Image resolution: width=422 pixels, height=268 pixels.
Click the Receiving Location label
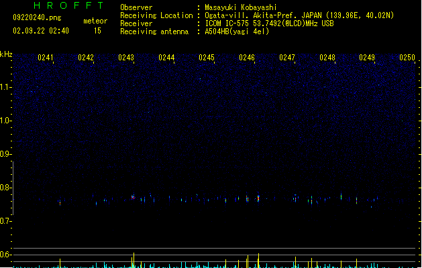[x=156, y=15]
